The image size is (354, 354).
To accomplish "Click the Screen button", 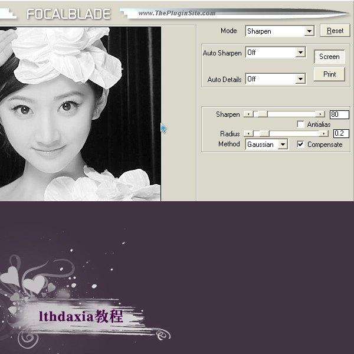I will [x=329, y=57].
